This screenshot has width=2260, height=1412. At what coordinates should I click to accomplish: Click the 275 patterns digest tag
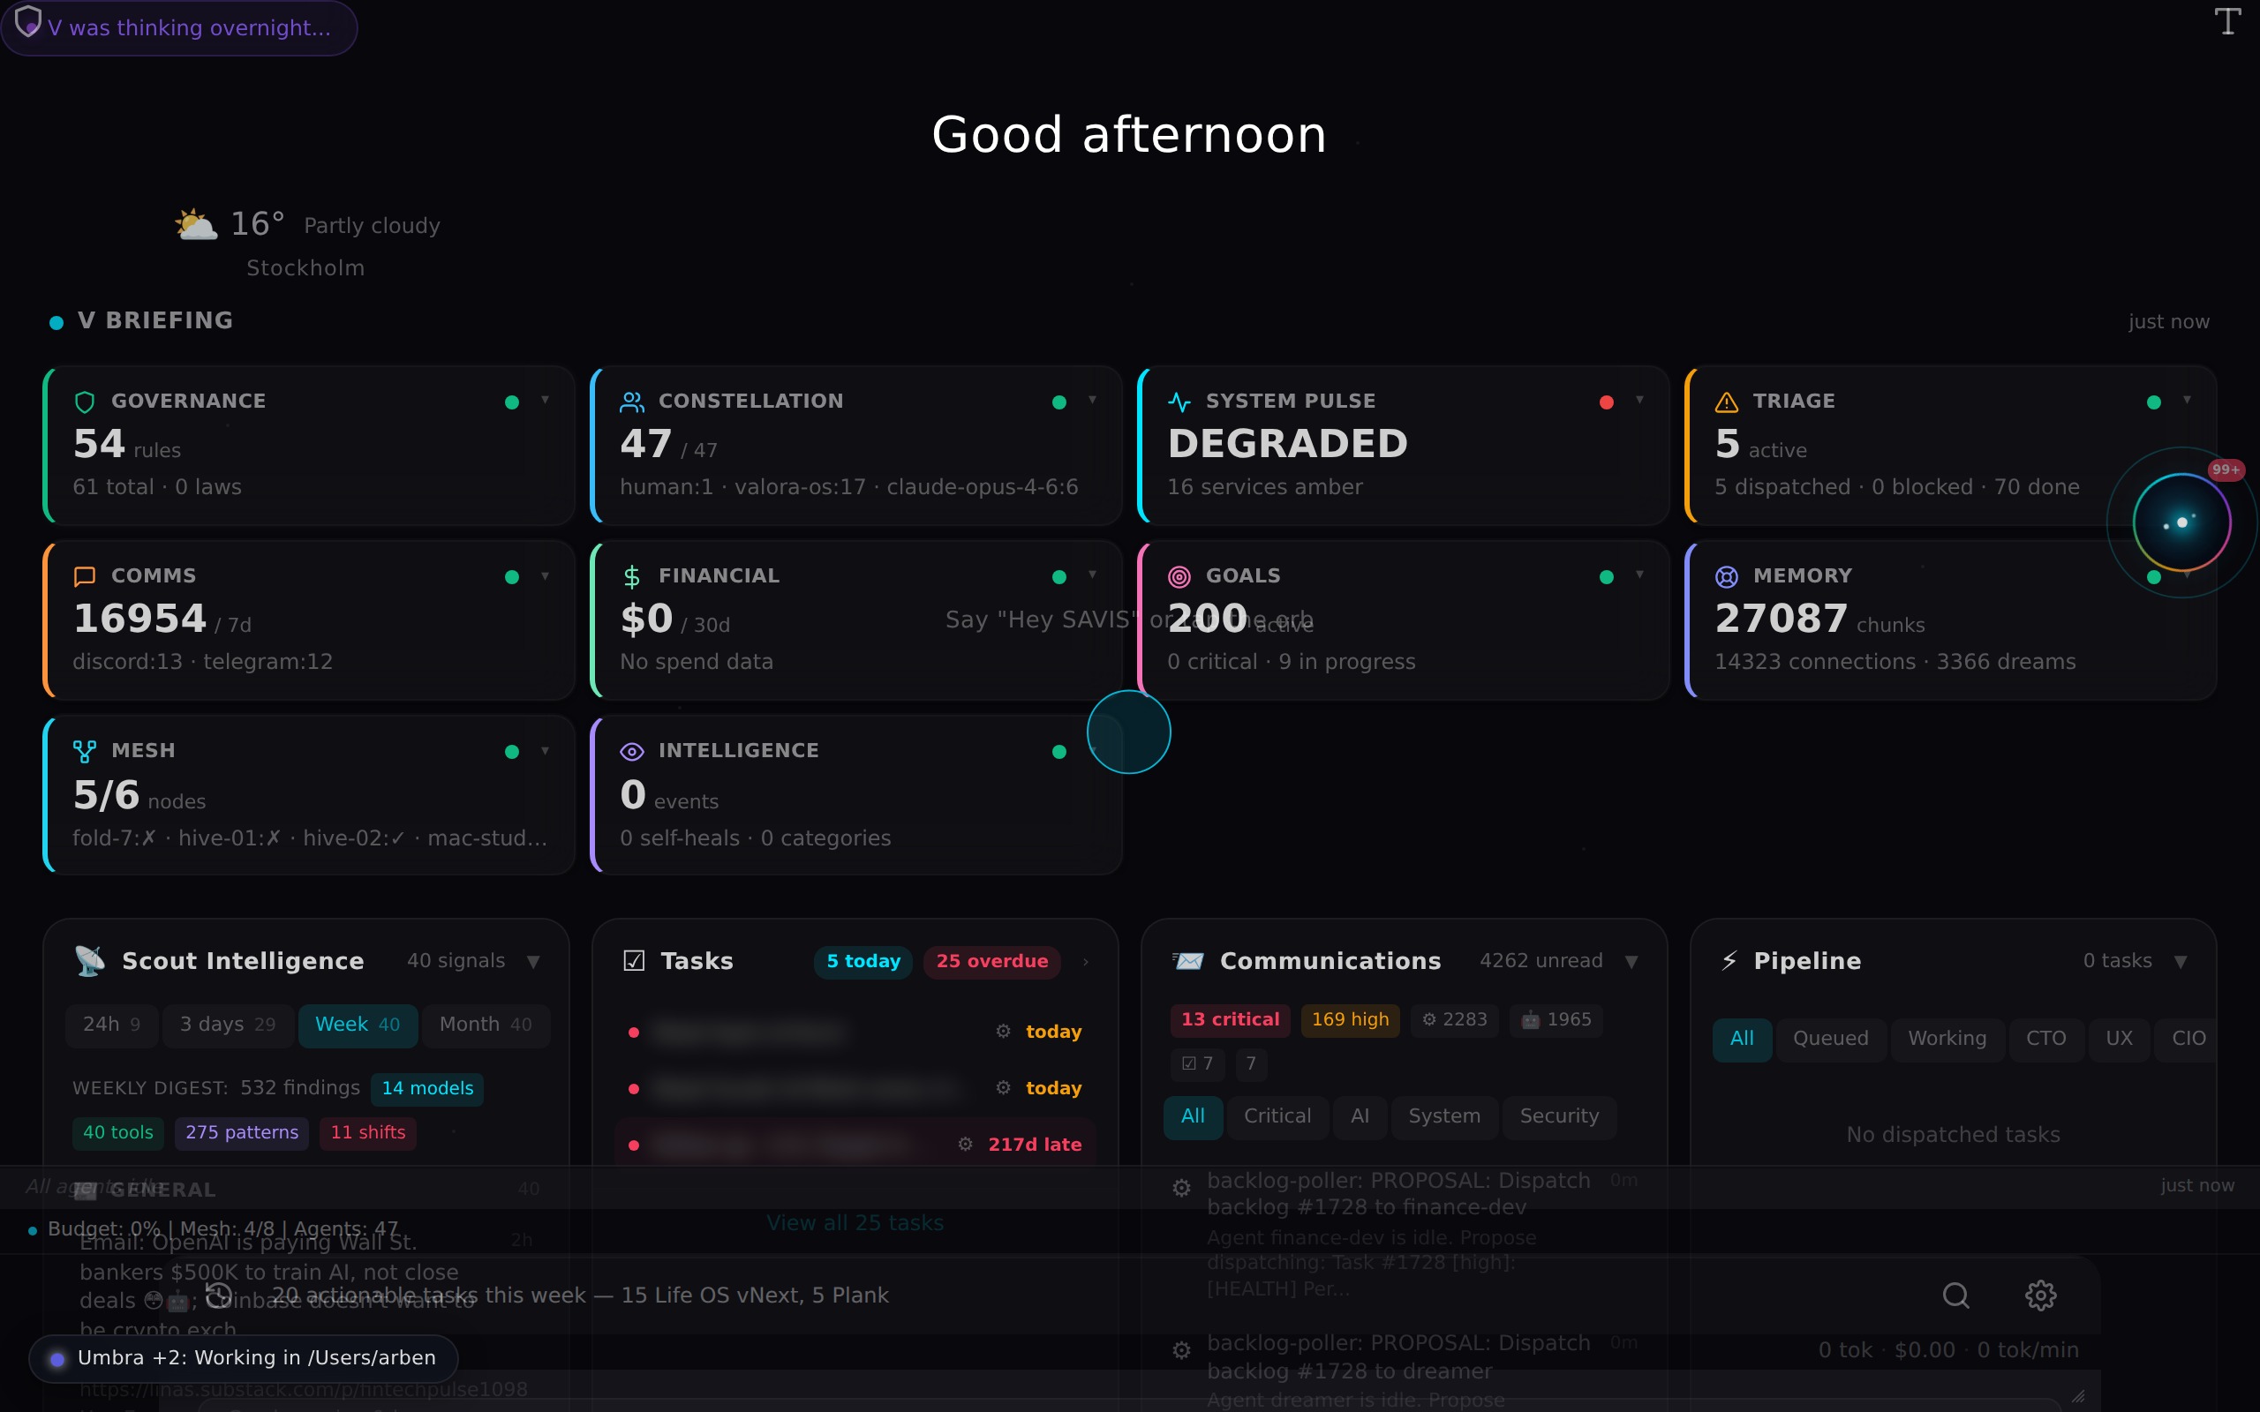click(242, 1133)
